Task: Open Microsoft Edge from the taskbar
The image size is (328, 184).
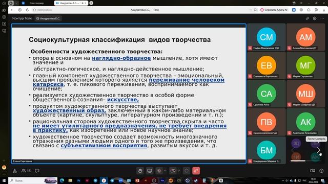Action: tap(62, 180)
